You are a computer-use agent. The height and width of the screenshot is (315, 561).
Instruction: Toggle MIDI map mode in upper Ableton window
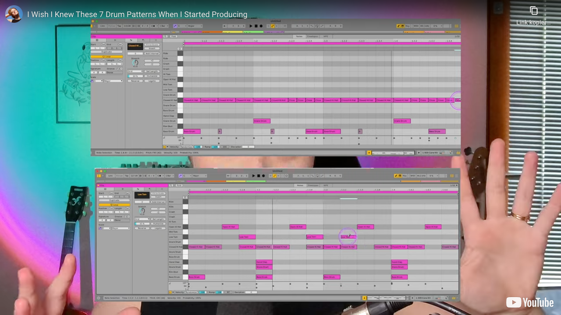416,26
